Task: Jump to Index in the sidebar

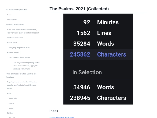Action: [x=9, y=15]
